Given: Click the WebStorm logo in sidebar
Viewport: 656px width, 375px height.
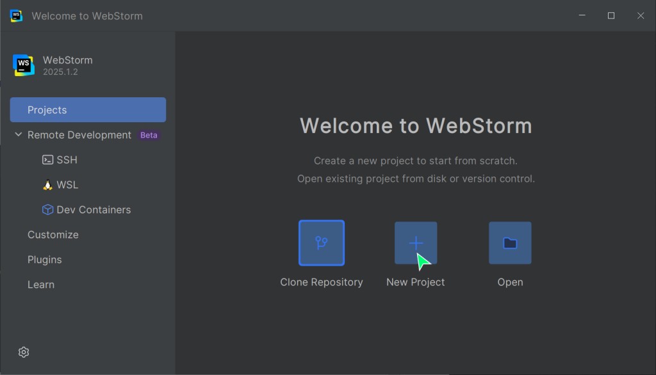Looking at the screenshot, I should coord(24,65).
